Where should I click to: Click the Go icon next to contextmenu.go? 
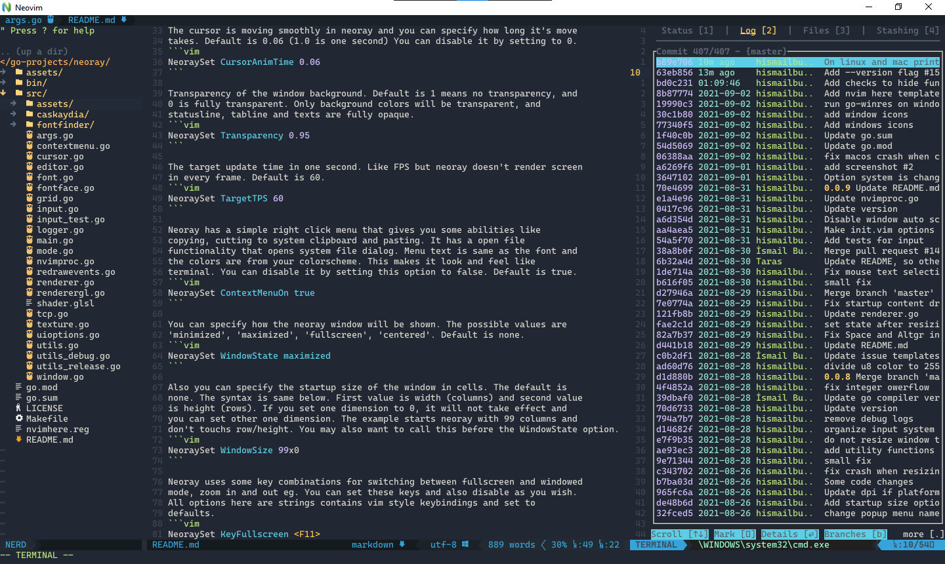[x=30, y=146]
